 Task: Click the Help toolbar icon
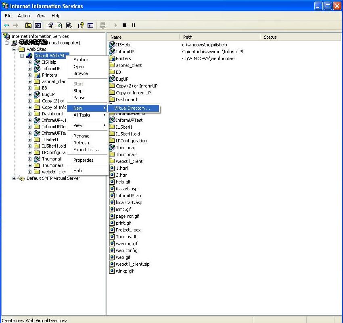click(81, 25)
